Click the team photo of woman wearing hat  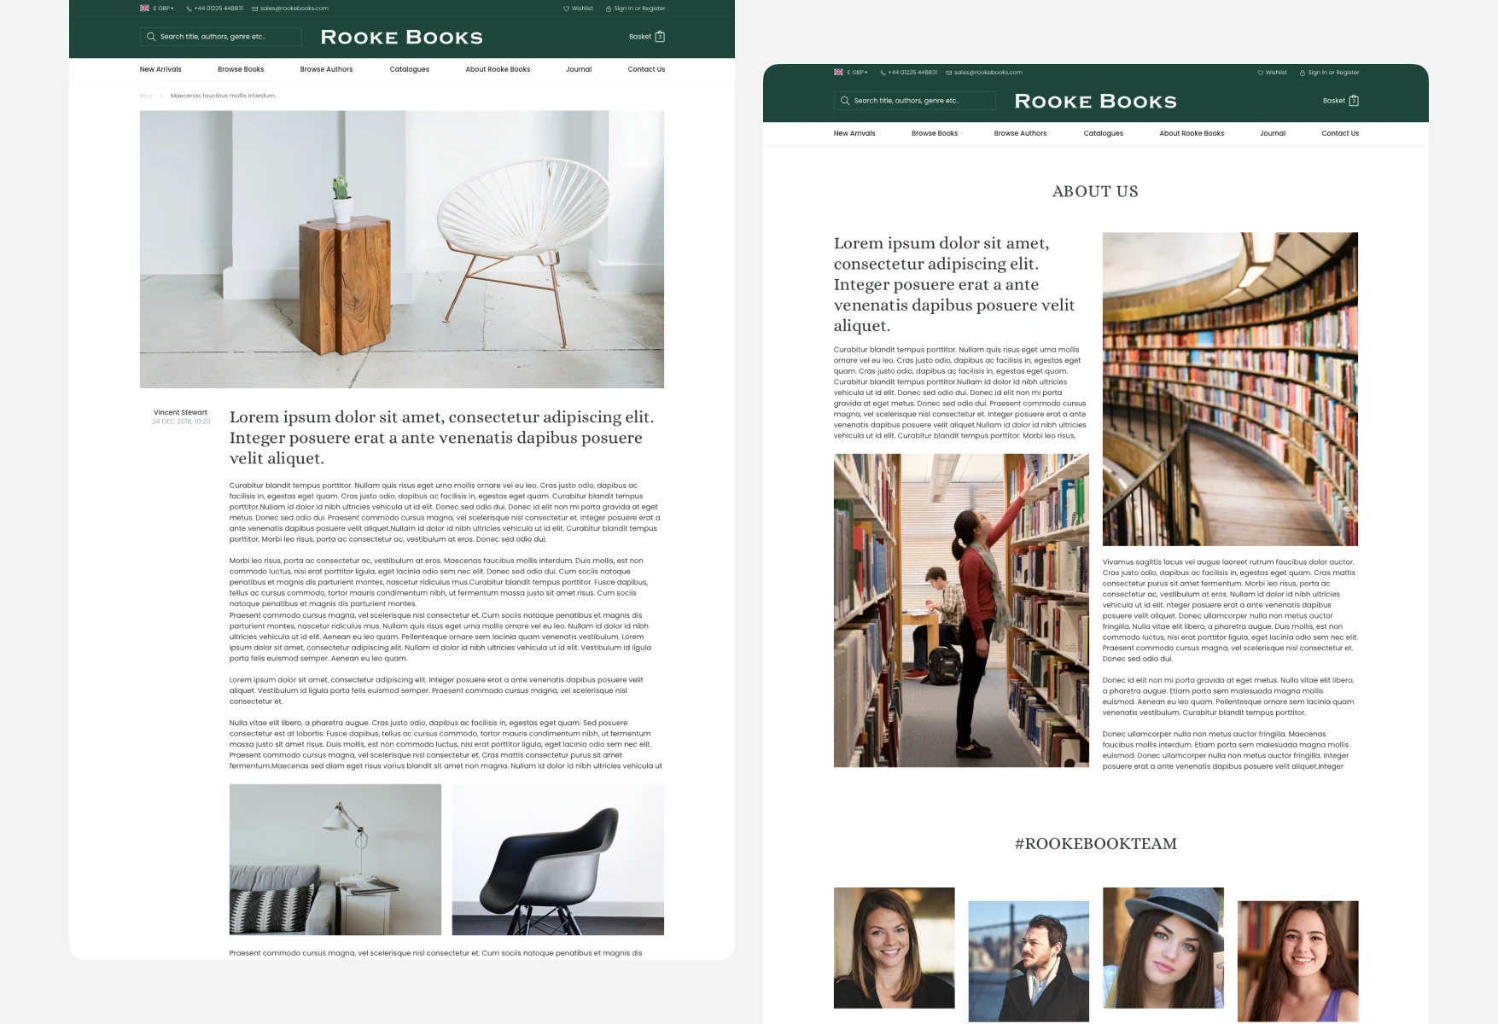[x=1163, y=947]
